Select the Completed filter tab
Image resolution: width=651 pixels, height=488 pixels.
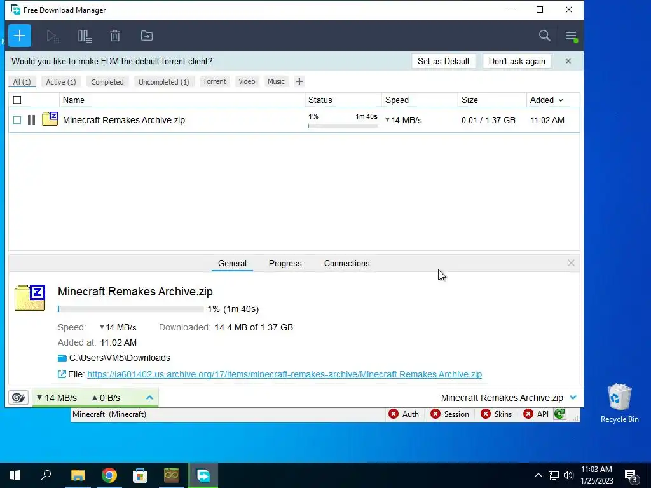(107, 82)
